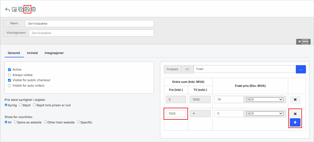314x142 pixels.
Task: Switch to the Innhold tab
Action: 32,53
